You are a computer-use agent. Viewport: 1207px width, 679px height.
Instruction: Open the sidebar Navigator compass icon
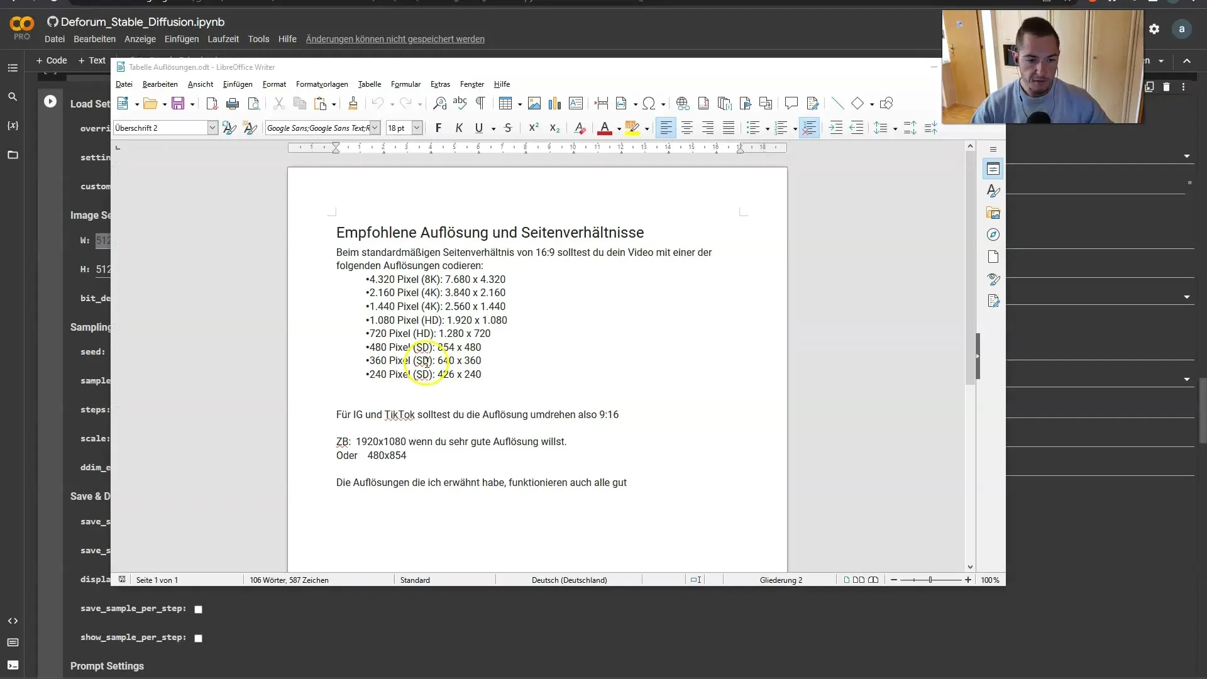pos(993,235)
